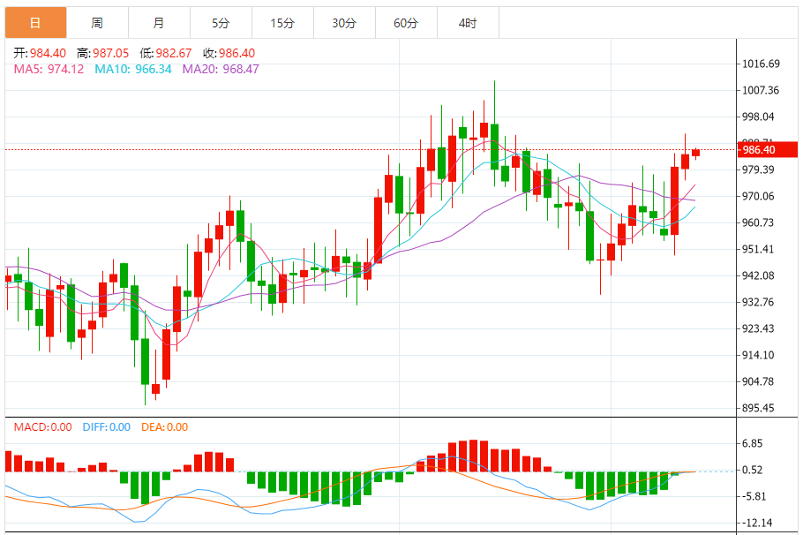Click the DEA:0.00 indicator label

[x=164, y=427]
